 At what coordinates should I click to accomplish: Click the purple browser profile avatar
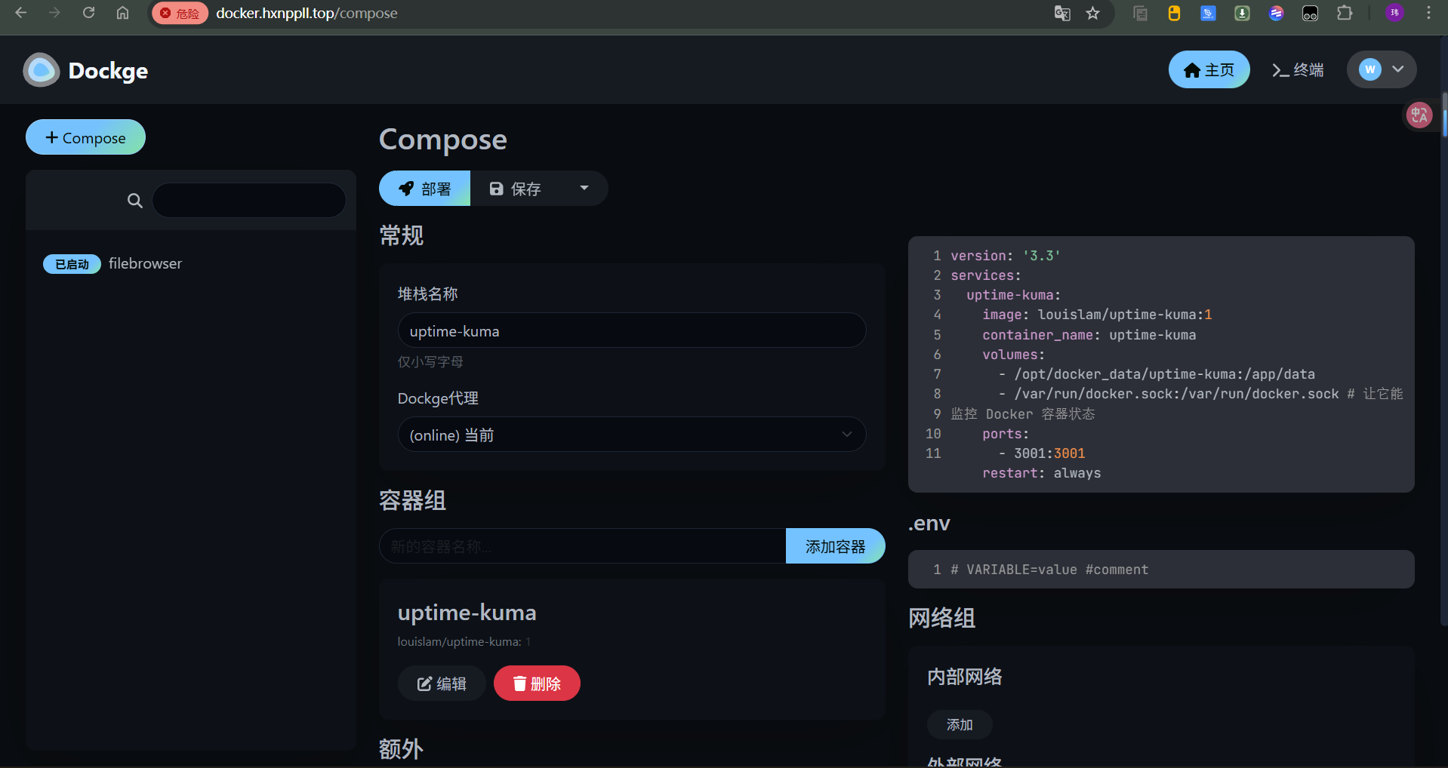pyautogui.click(x=1394, y=13)
